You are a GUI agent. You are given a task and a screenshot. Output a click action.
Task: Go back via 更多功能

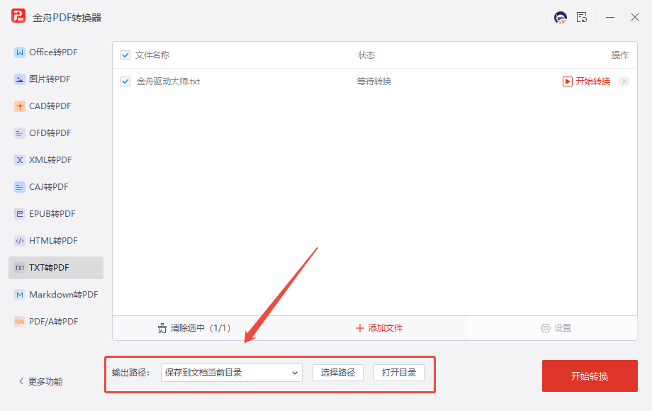[x=45, y=381]
